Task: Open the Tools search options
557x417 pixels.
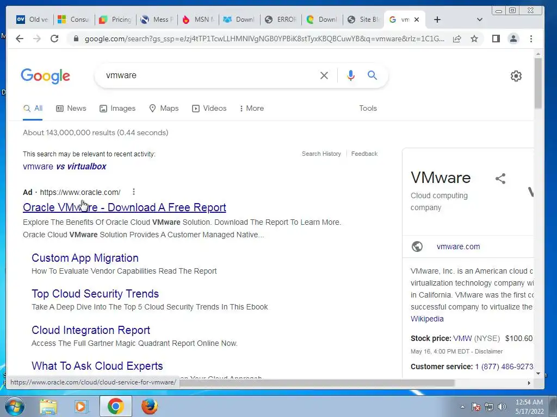Action: click(368, 108)
